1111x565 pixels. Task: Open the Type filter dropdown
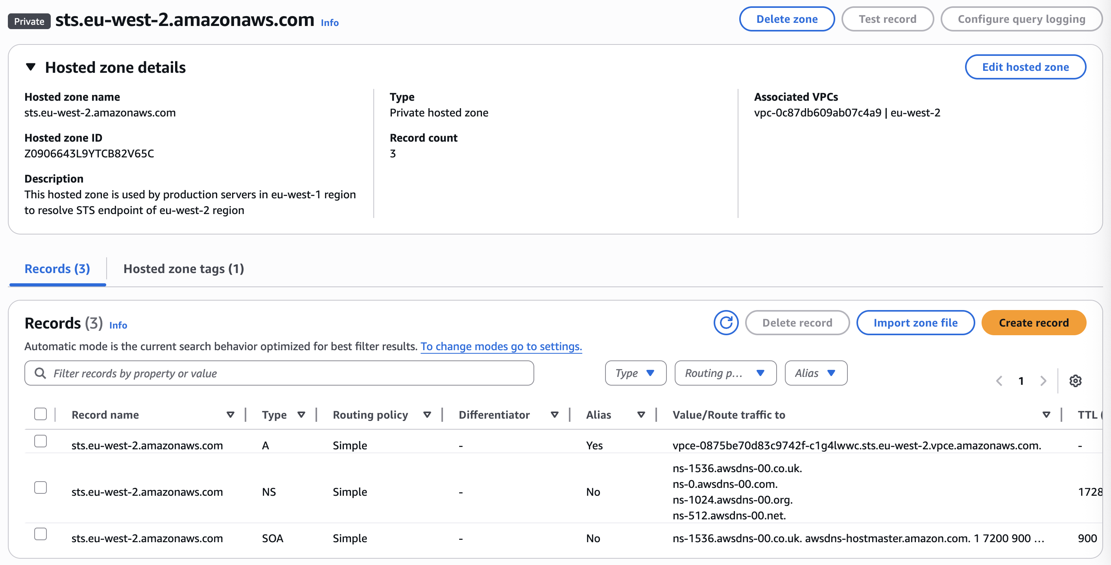click(x=635, y=373)
